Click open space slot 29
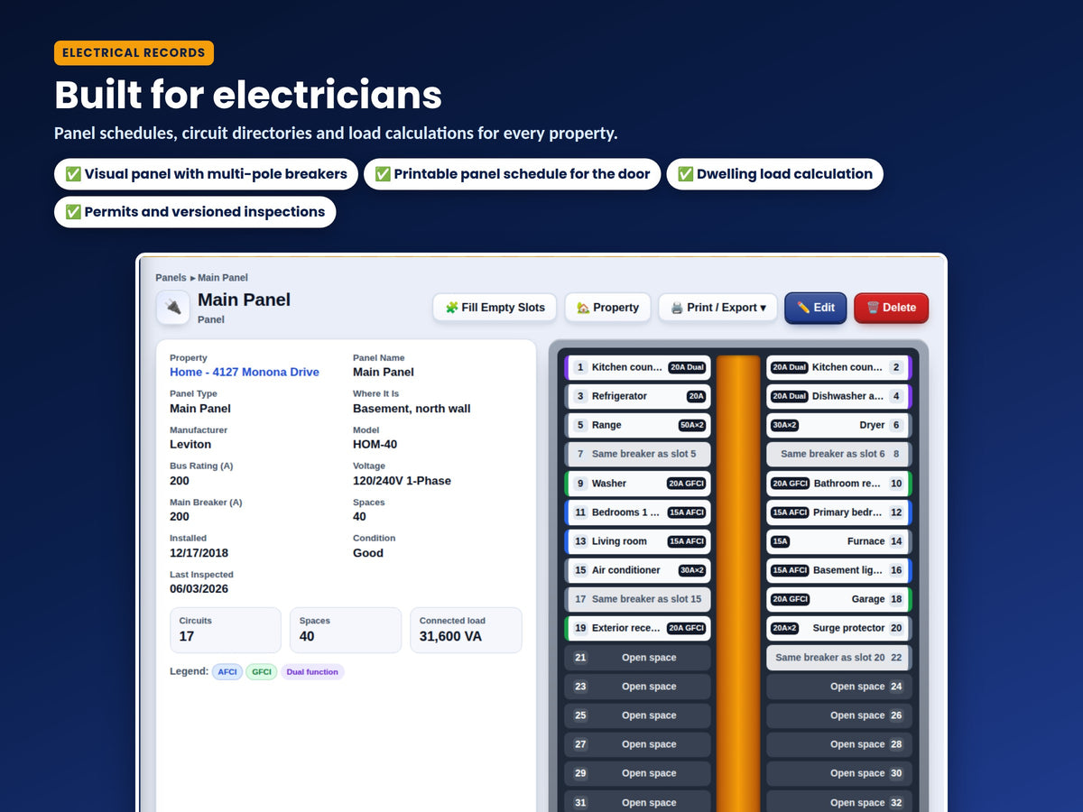Viewport: 1083px width, 812px height. coord(638,773)
